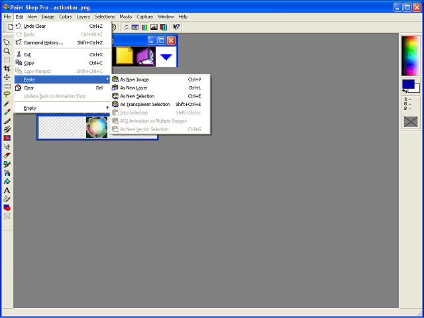Paste As Transparent Selection
This screenshot has width=424, height=318.
click(x=160, y=105)
